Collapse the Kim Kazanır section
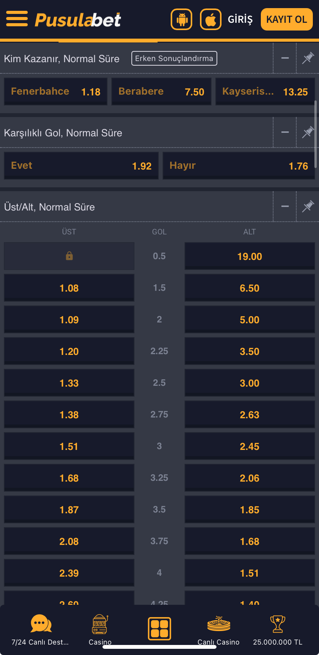The width and height of the screenshot is (319, 655). pos(285,58)
